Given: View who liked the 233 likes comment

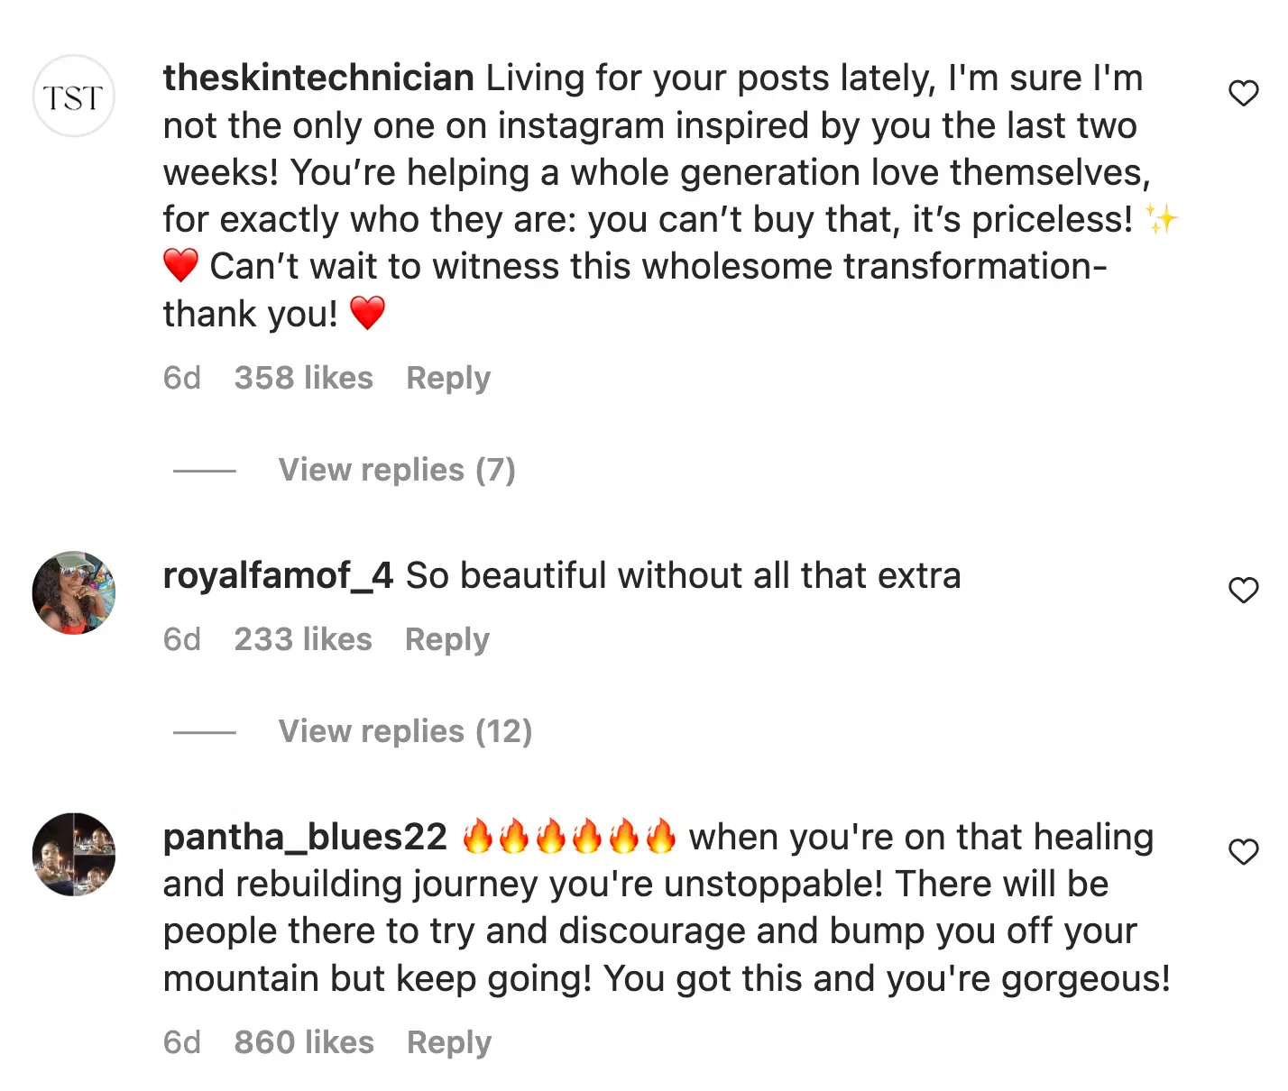Looking at the screenshot, I should click(x=303, y=639).
